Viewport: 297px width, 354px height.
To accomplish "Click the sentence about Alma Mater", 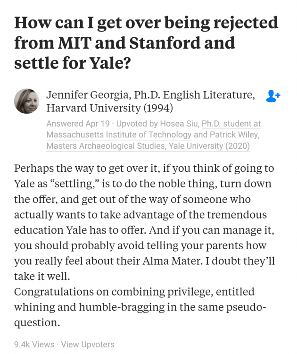I will (144, 245).
